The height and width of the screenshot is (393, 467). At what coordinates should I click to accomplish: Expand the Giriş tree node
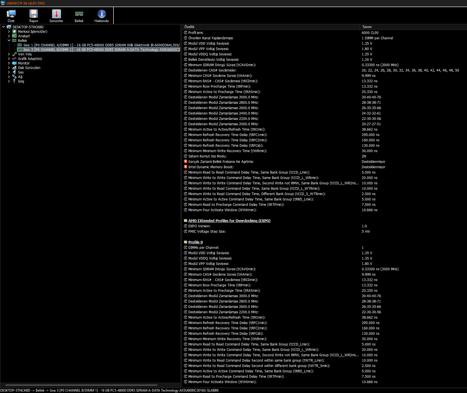point(9,81)
